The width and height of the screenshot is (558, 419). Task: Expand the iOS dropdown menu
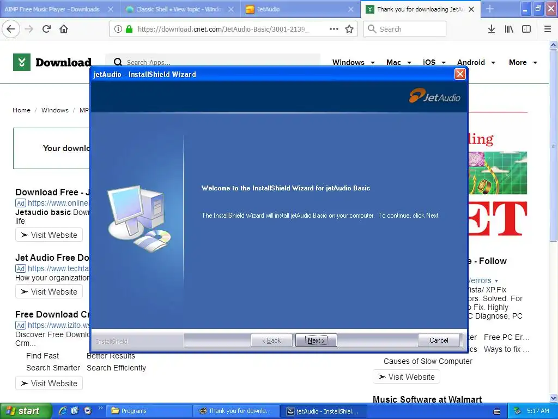(x=434, y=62)
